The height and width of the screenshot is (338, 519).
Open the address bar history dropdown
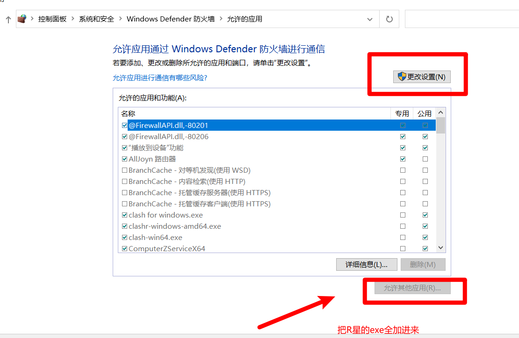coord(370,19)
